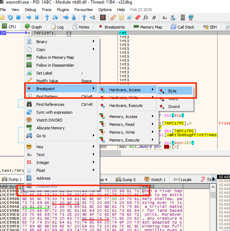Expand the Hex submenu
This screenshot has height=231, width=230.
(x=62, y=147)
